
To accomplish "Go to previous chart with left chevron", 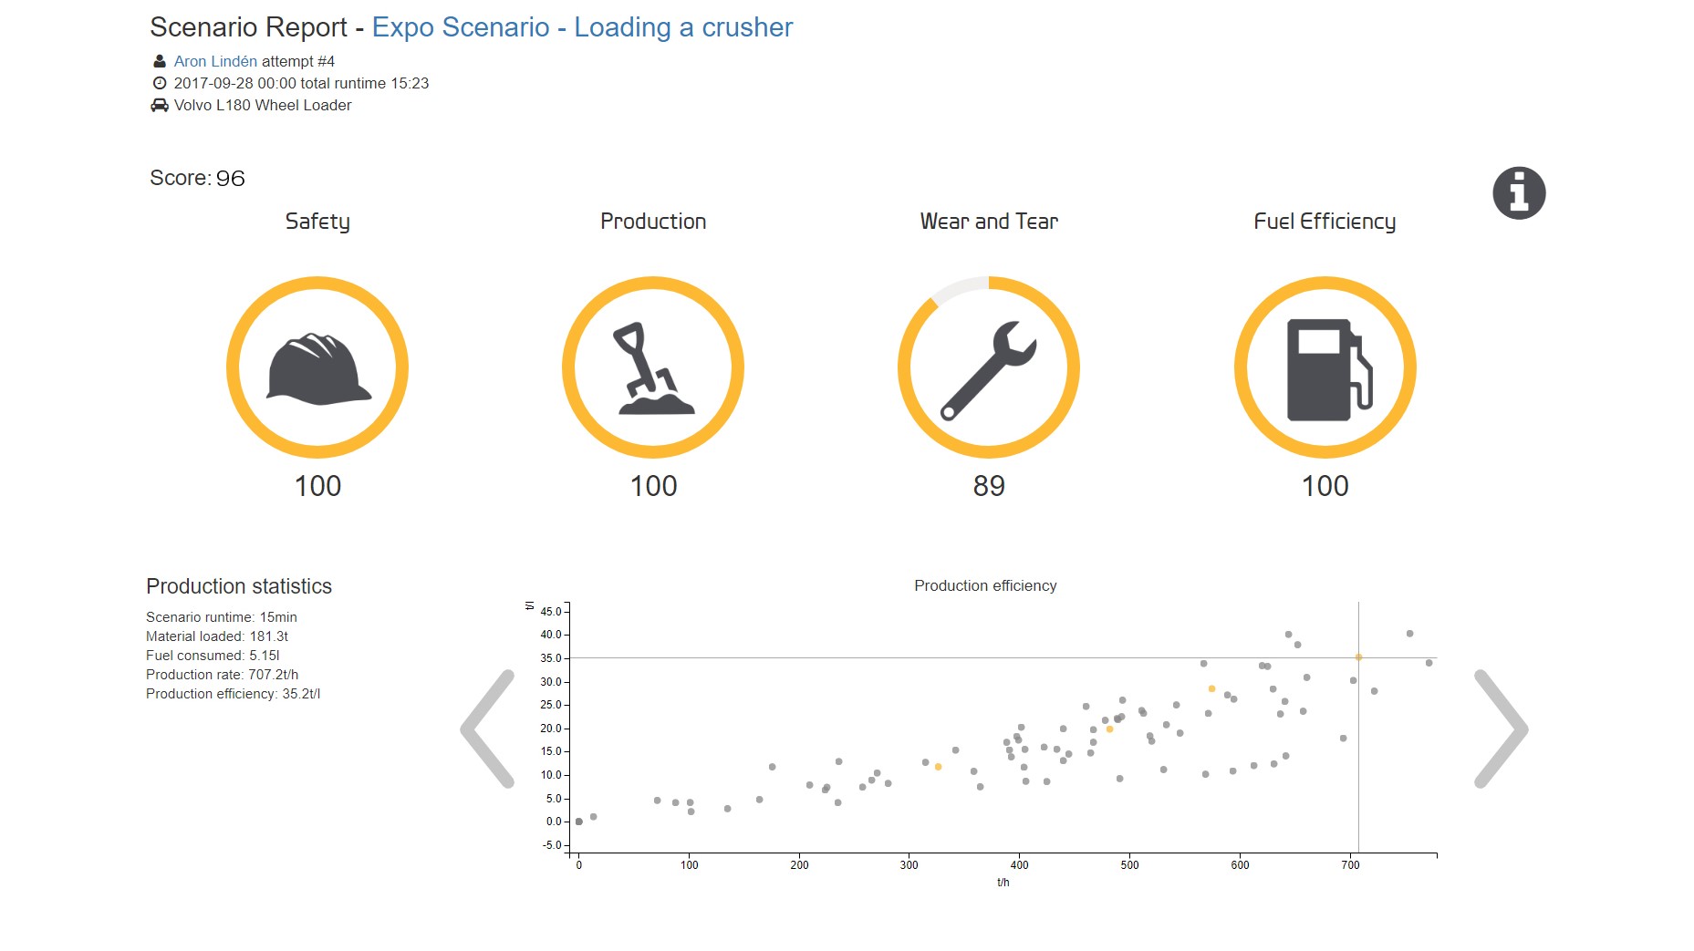I will click(x=489, y=729).
